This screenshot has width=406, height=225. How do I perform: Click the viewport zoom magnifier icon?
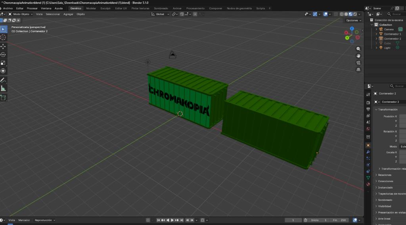[x=358, y=49]
